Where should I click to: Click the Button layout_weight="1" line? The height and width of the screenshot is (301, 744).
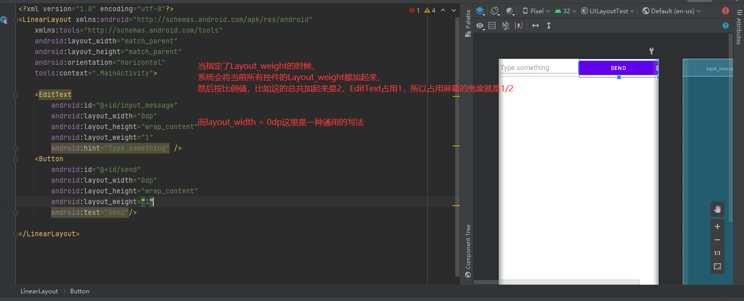102,202
